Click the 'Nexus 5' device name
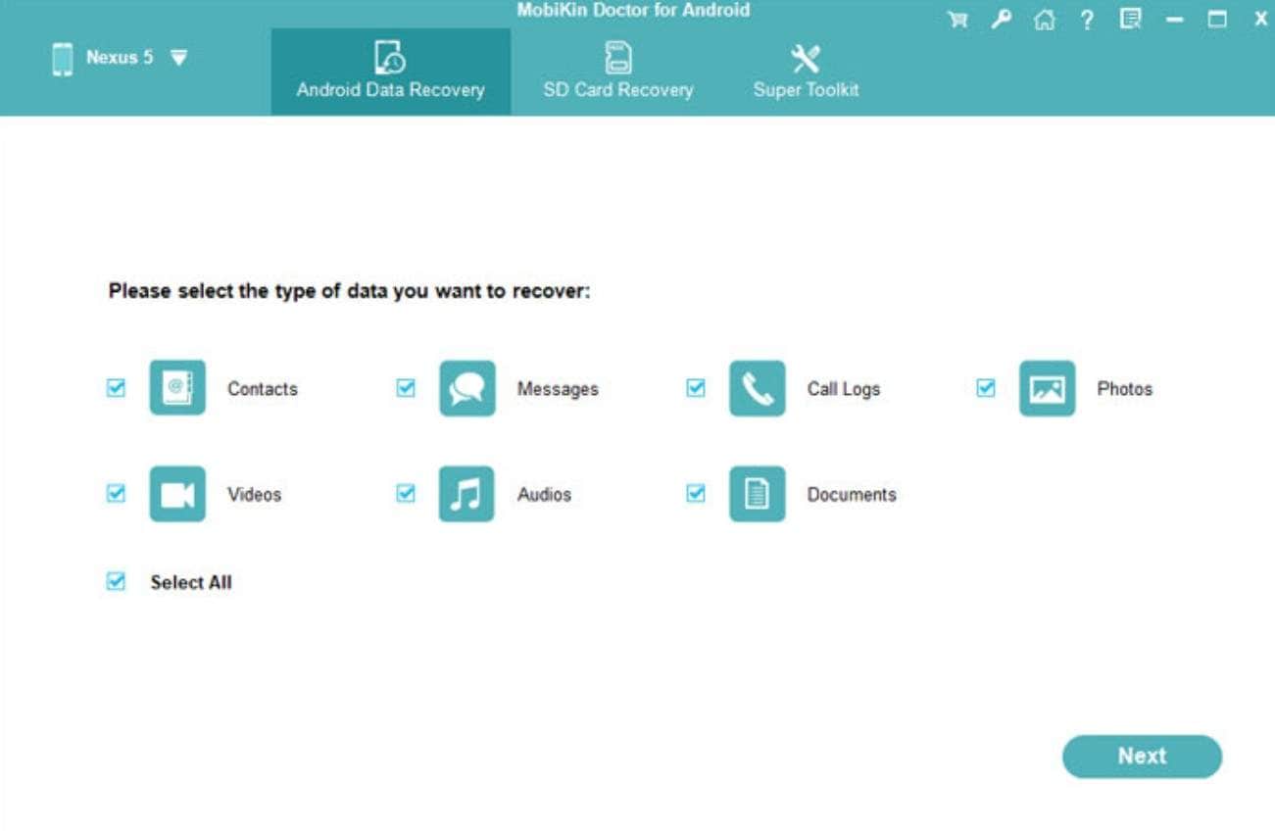 [x=120, y=58]
